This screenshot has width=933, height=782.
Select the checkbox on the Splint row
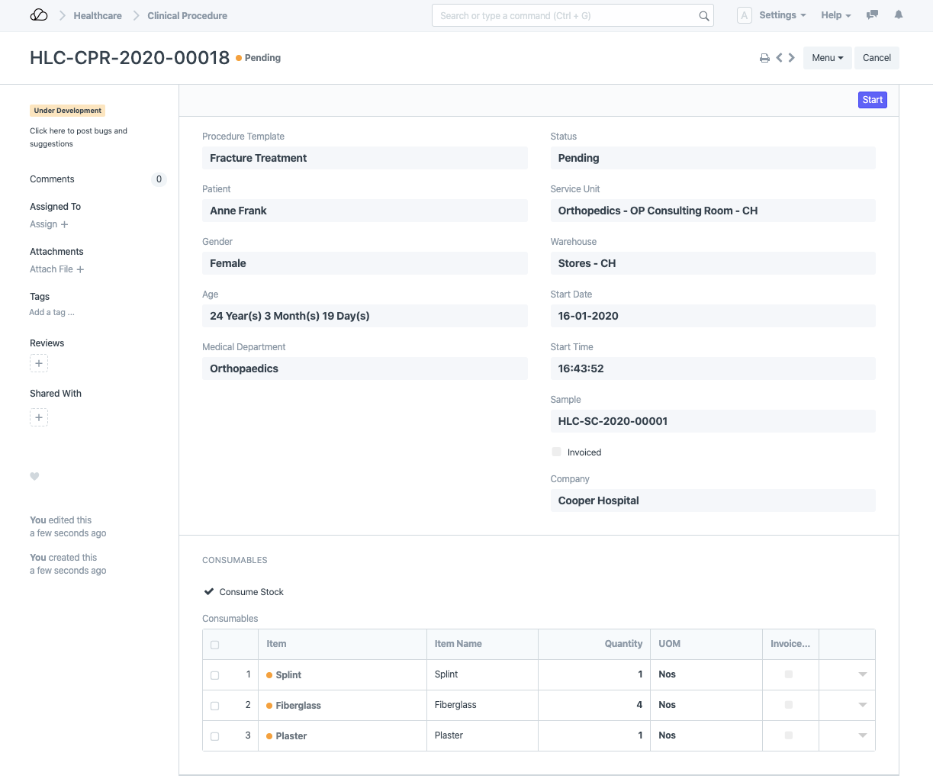tap(214, 674)
